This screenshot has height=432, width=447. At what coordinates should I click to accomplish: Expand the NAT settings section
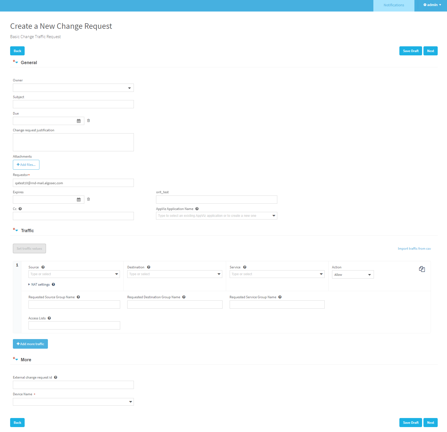coord(39,285)
